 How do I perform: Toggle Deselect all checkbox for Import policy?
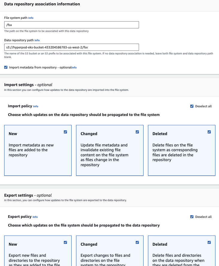click(192, 106)
